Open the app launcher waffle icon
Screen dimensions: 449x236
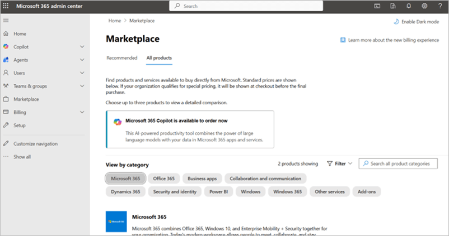pyautogui.click(x=6, y=6)
